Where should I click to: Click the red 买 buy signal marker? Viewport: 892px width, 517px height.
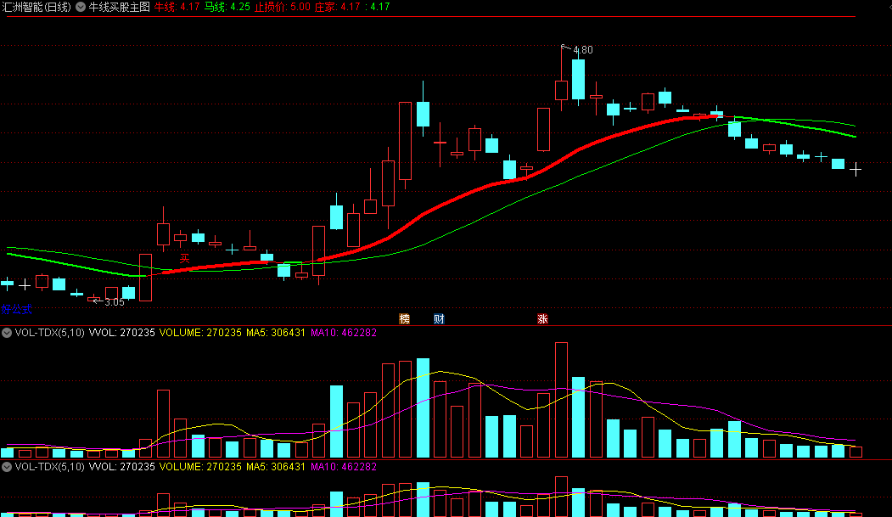[184, 259]
